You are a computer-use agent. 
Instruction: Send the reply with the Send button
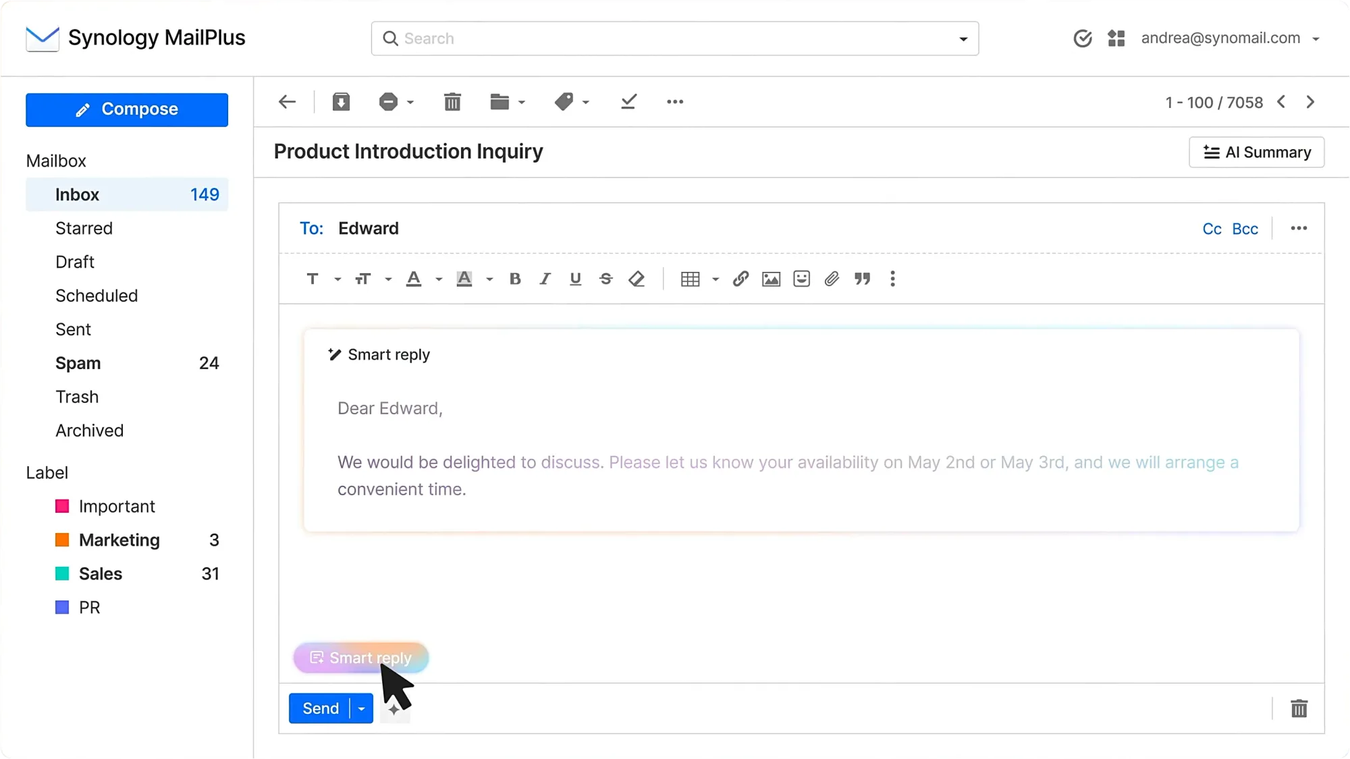click(320, 708)
